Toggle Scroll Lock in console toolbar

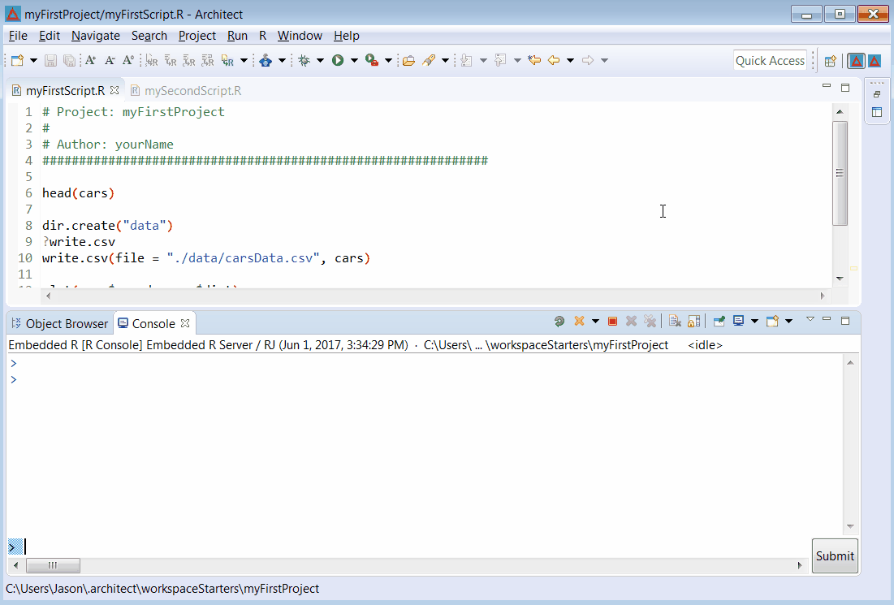click(694, 322)
